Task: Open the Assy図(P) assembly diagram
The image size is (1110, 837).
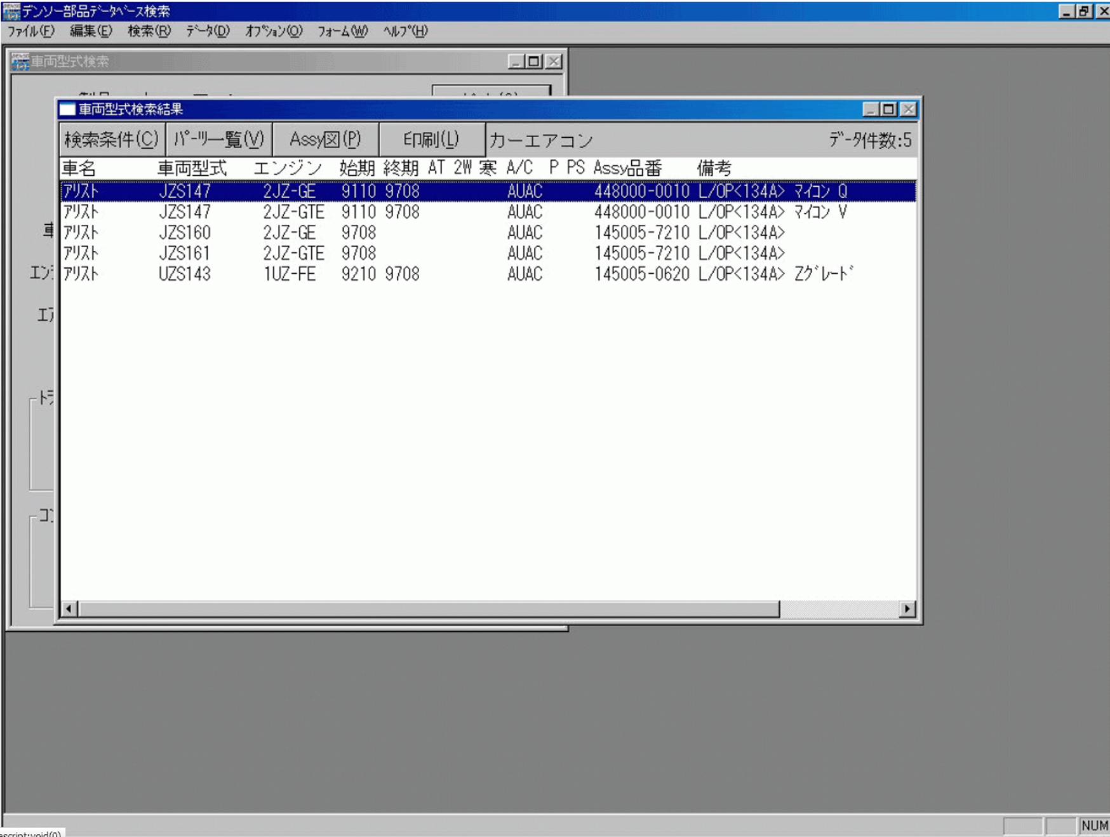Action: coord(325,140)
